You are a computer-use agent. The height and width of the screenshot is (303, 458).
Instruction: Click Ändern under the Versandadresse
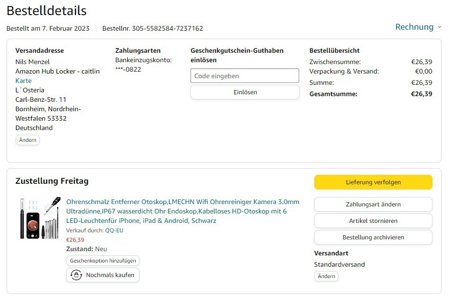tap(28, 140)
